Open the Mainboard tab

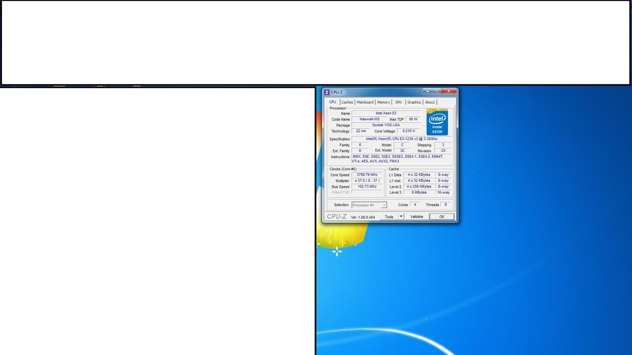(x=365, y=102)
